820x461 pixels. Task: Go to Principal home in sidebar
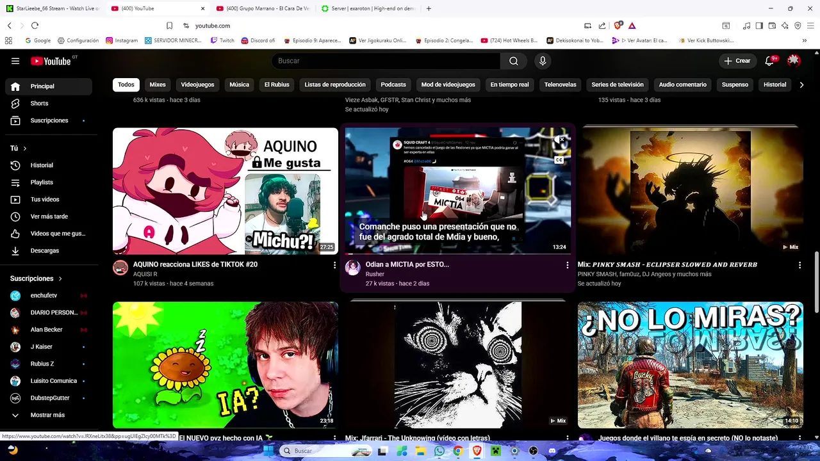pos(49,86)
